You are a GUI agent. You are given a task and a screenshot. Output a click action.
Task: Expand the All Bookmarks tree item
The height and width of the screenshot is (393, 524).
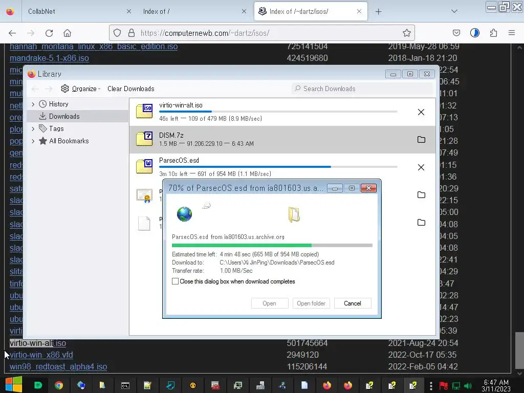click(33, 141)
